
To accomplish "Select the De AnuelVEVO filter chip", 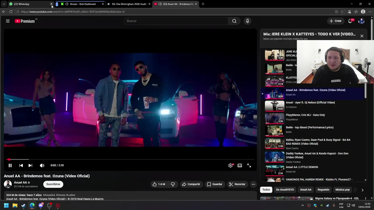I will coord(285,190).
